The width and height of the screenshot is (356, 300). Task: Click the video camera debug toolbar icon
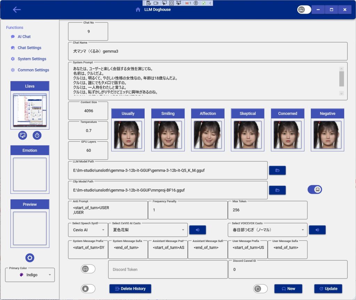[156, 3]
